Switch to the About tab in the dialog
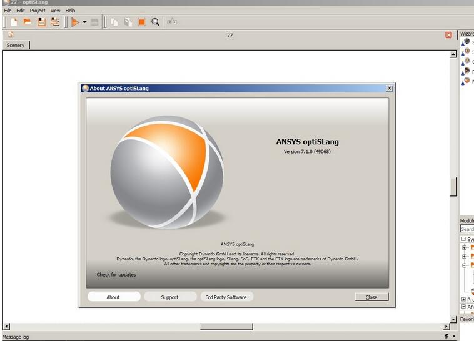474x341 pixels. [x=114, y=297]
